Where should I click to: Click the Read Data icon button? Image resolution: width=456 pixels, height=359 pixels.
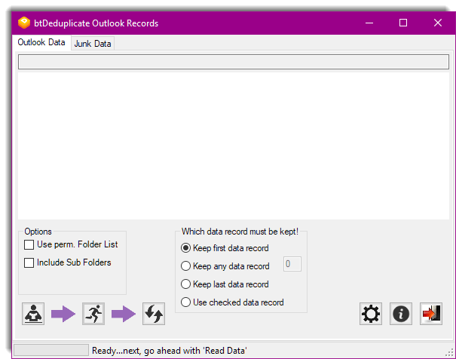tap(33, 314)
